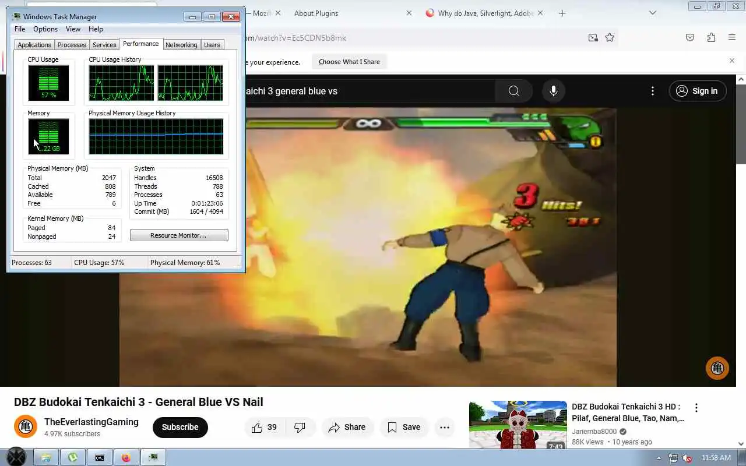Open File Explorer from the taskbar
Screen dimensions: 746x466
point(46,458)
